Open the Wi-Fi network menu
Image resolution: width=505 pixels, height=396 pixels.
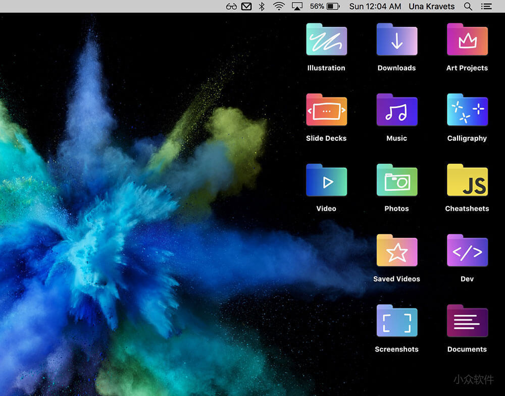pos(278,6)
